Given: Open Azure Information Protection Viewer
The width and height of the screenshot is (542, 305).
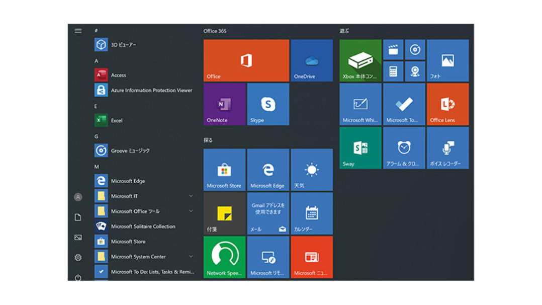Looking at the screenshot, I should [144, 91].
